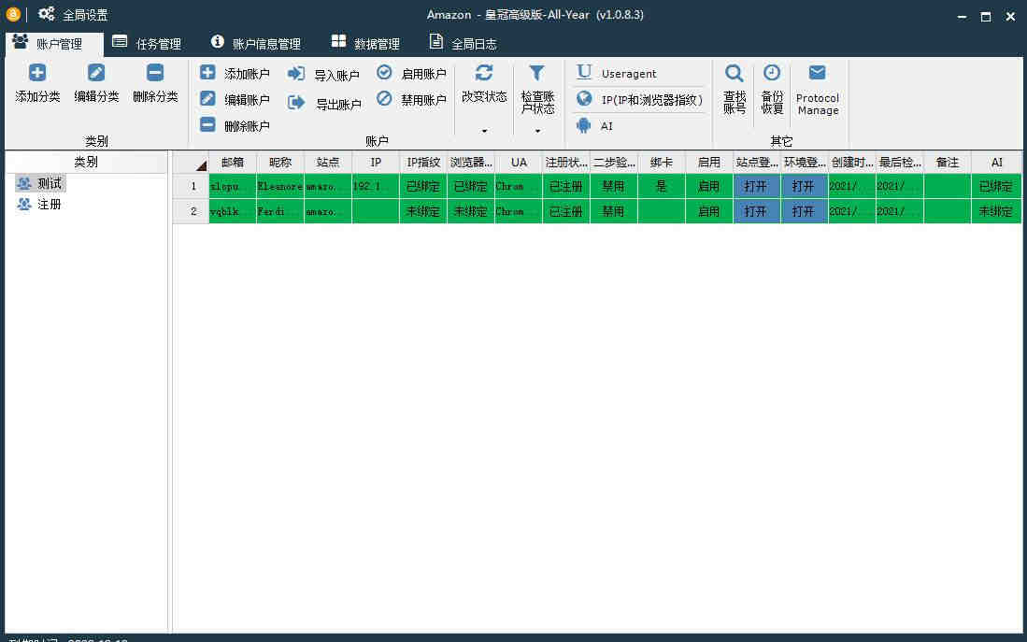Click the 添加分类 add category icon
Viewport: 1027px width, 642px height.
point(37,73)
